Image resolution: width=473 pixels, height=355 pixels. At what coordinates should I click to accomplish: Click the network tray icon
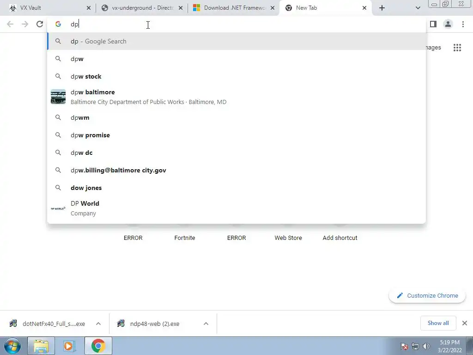(x=415, y=346)
